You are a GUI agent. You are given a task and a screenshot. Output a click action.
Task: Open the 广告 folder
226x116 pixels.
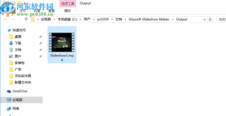click(18, 69)
